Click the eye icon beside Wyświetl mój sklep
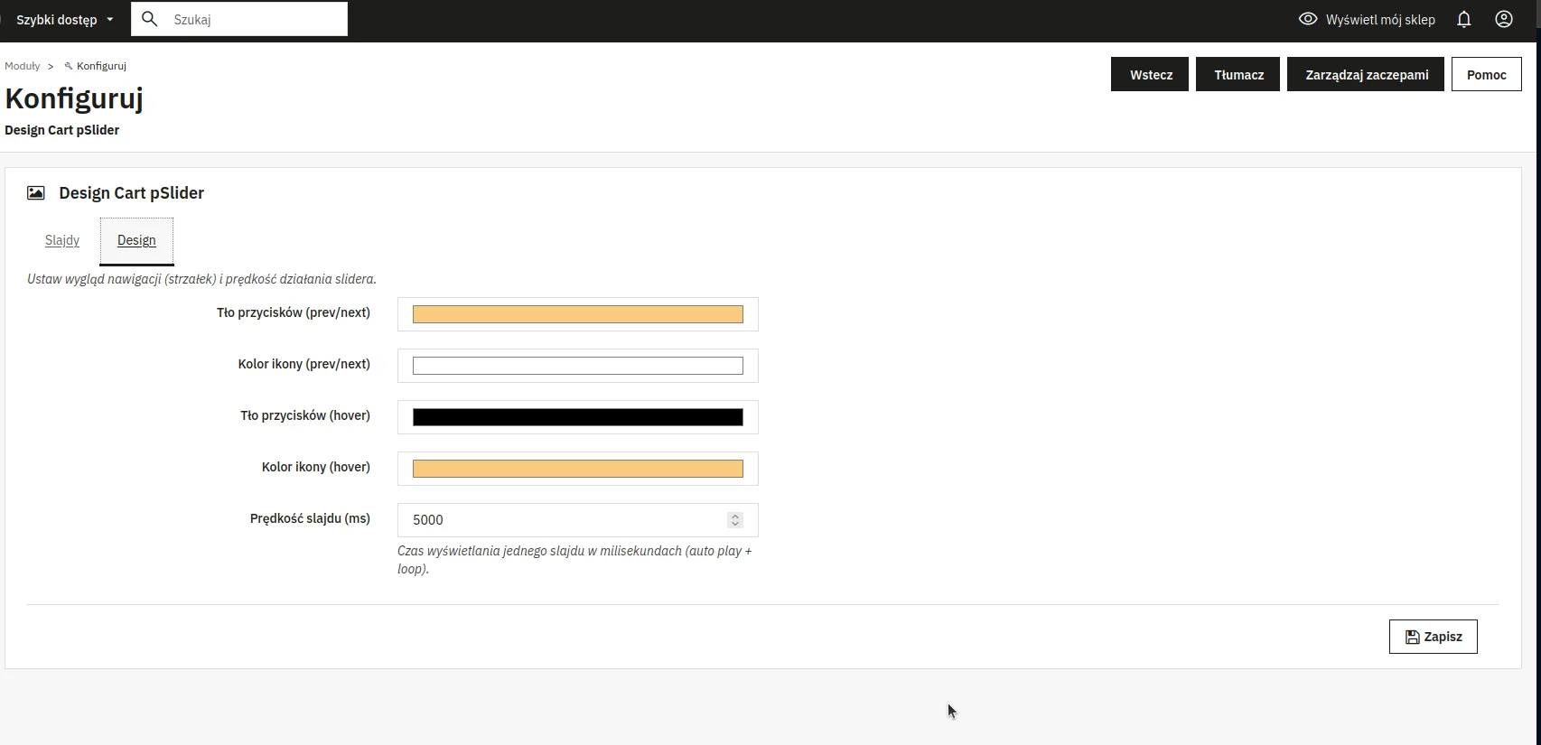Viewport: 1541px width, 745px height. pyautogui.click(x=1307, y=19)
